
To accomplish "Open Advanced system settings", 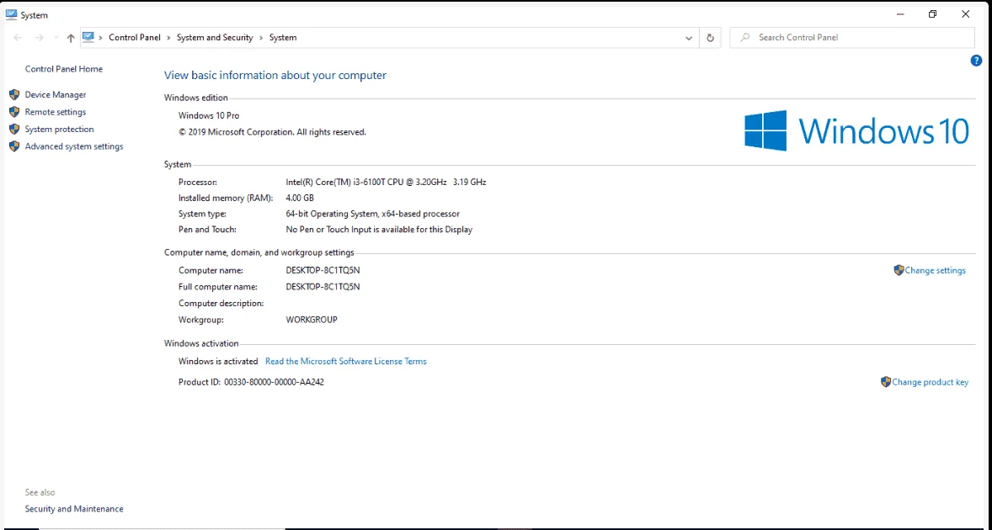I will tap(74, 146).
